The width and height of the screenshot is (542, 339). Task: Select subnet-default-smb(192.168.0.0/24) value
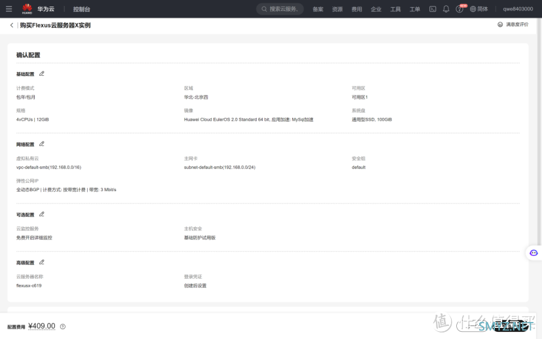coord(219,168)
